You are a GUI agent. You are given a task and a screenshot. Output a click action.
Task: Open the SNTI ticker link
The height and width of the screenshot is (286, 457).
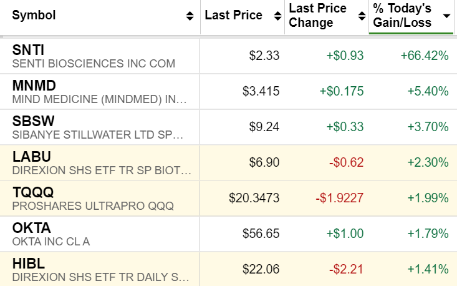pyautogui.click(x=28, y=50)
